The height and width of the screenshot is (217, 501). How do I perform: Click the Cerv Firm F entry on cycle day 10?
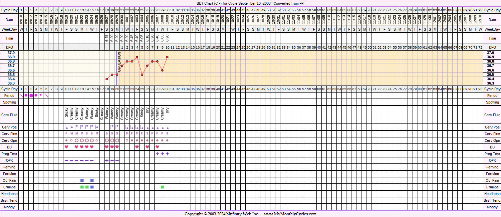66,134
